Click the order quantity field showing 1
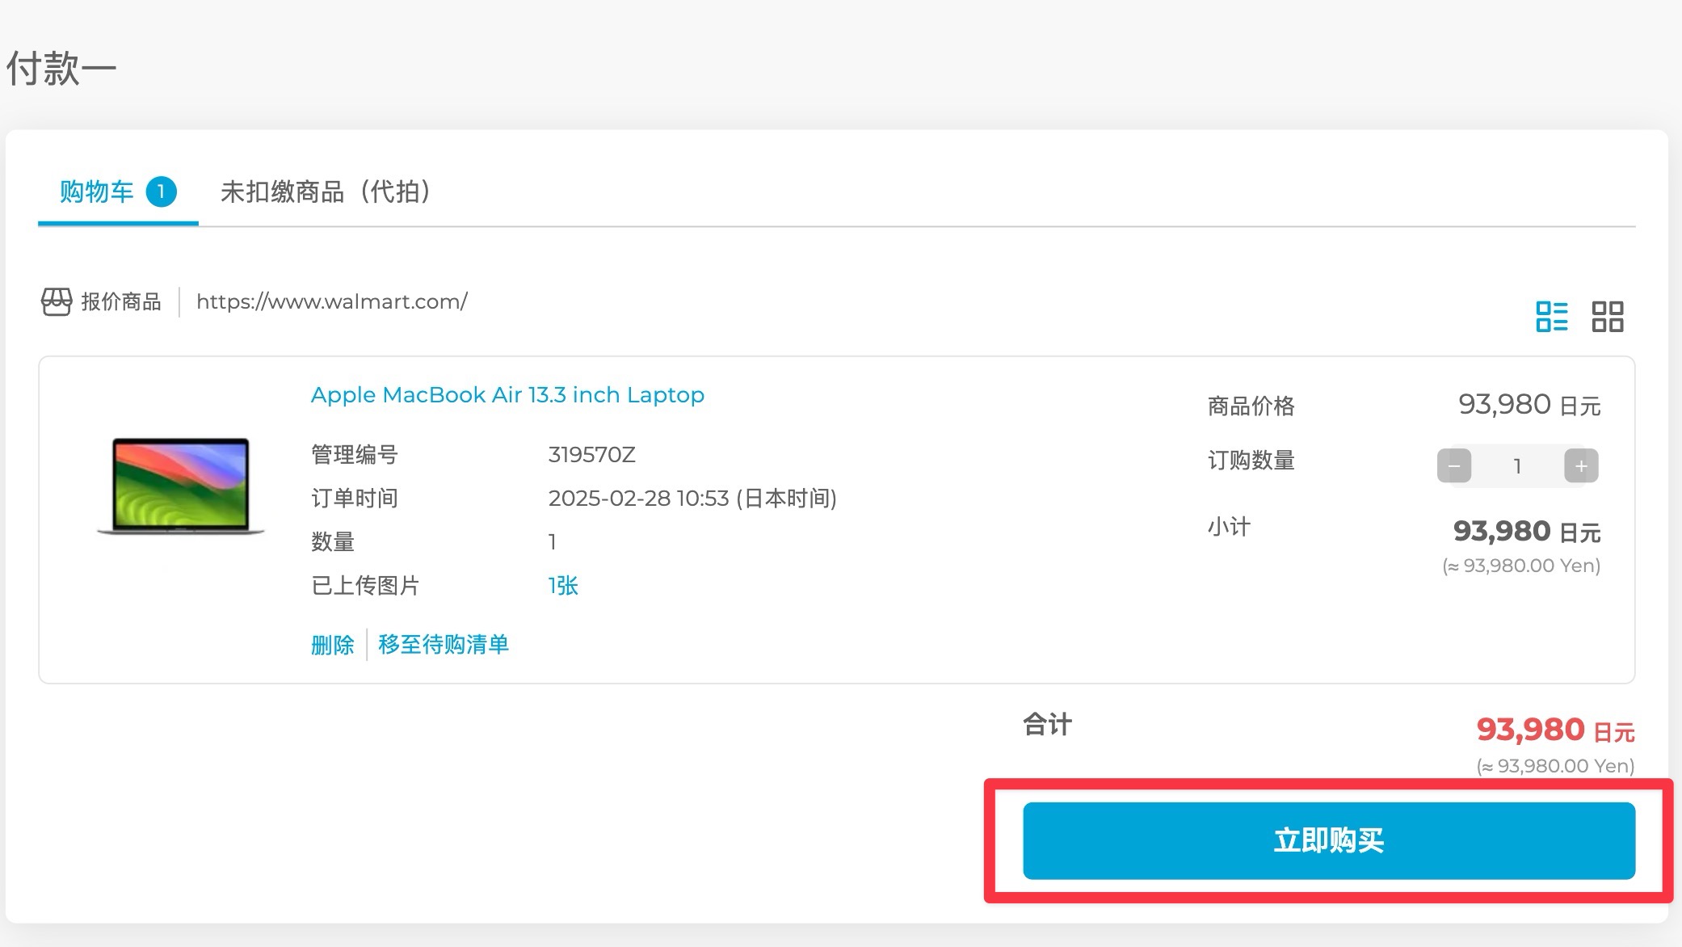Screen dimensions: 1682x947 tap(1517, 465)
